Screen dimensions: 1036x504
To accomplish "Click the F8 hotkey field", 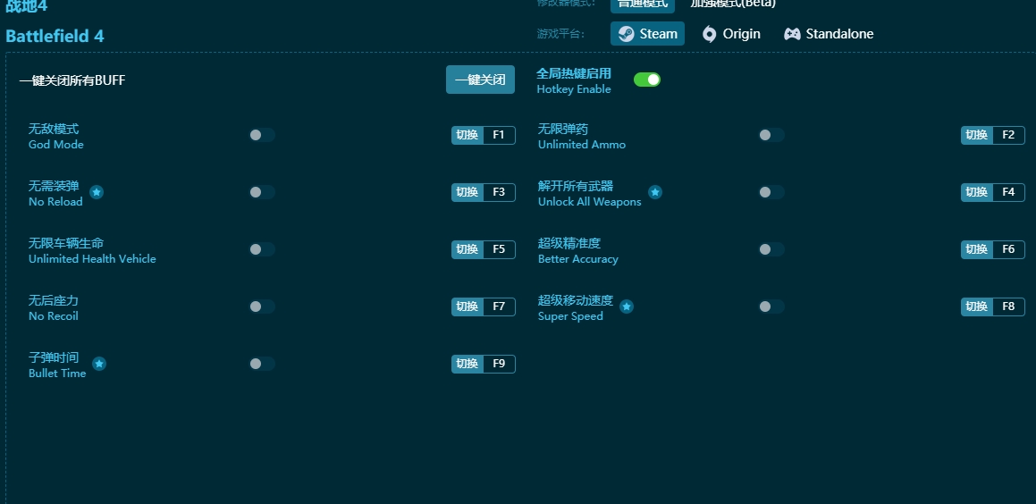I will click(1008, 307).
